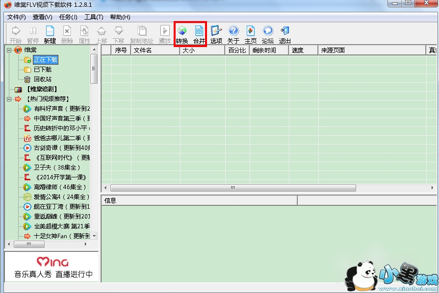Select 离婚律师 (46集全) item
This screenshot has height=293, width=439.
tap(60, 187)
